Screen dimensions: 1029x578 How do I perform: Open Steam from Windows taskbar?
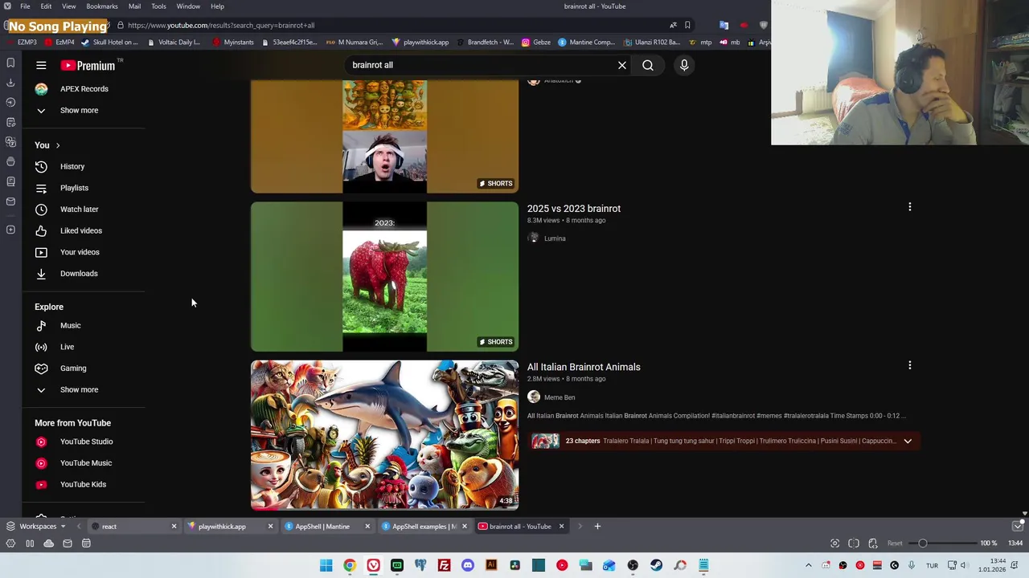point(656,565)
